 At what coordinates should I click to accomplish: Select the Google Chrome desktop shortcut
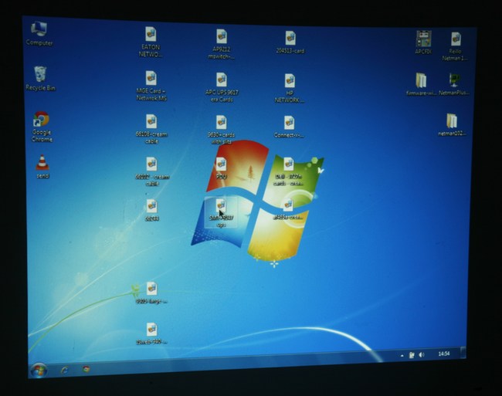click(42, 119)
